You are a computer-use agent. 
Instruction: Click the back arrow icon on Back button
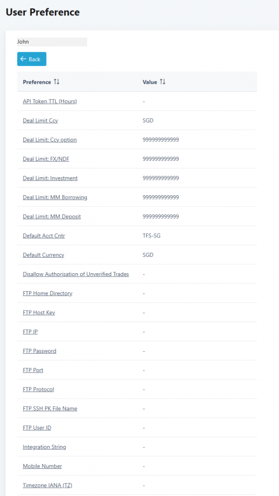point(24,59)
